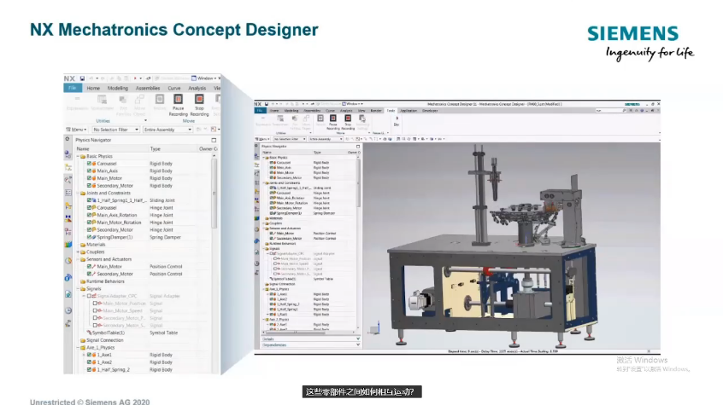The width and height of the screenshot is (723, 405).
Task: Toggle Secondary_Motor Position Control checkbox in magnified tree
Action: 89,274
